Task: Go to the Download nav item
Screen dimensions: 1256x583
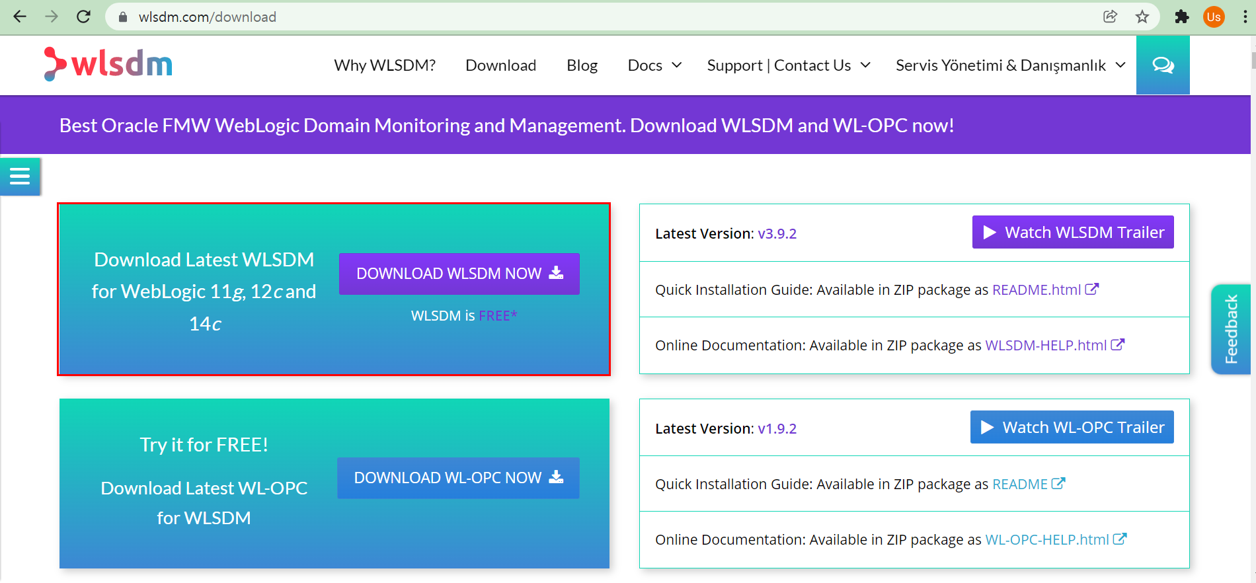Action: tap(500, 65)
